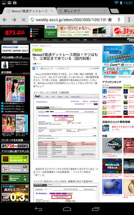Tap the battery charging status icon
Screen dimensions: 134x215
click(x=121, y=3)
